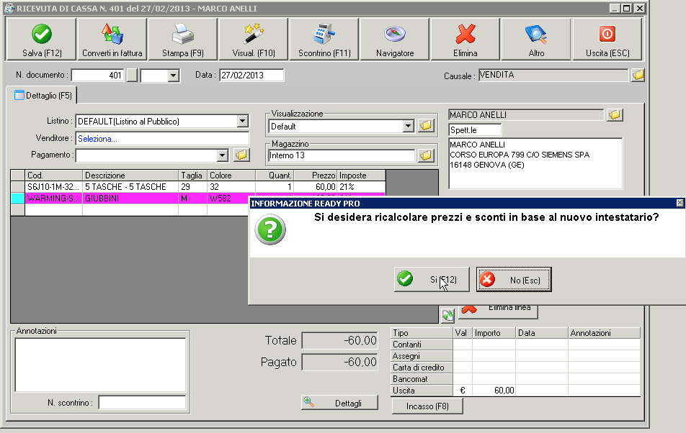Click the S6J10-1M-32... code cell
The height and width of the screenshot is (433, 686).
(54, 187)
